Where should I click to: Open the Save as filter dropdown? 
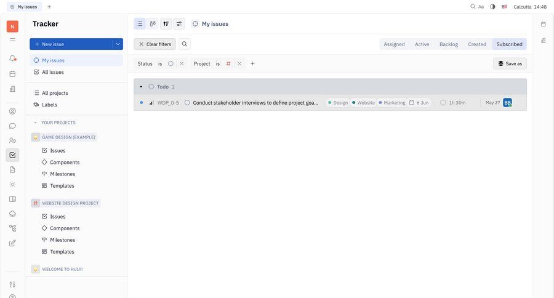point(510,63)
